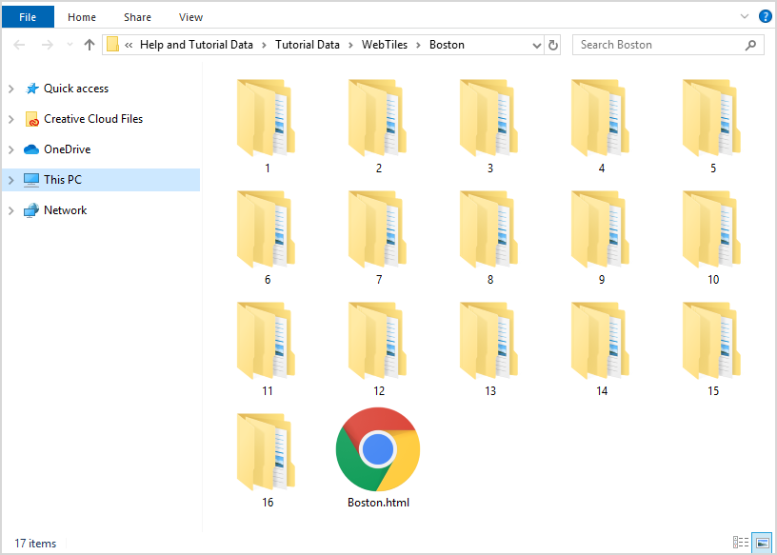777x555 pixels.
Task: Navigate to WebTiles breadcrumb
Action: (385, 45)
